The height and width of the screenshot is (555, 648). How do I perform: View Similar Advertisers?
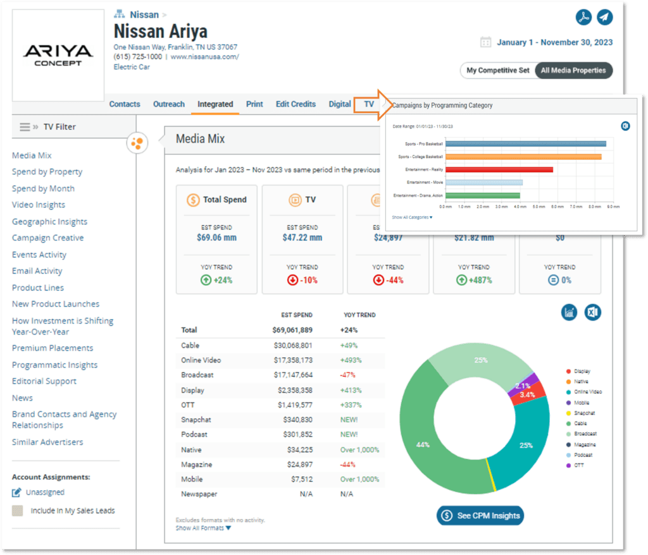tap(47, 442)
